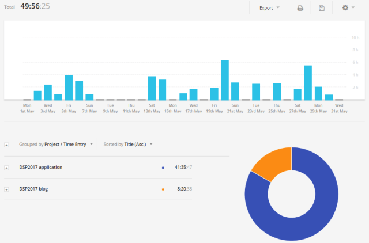
Task: Click the tallest bar in the chart
Action: click(225, 80)
